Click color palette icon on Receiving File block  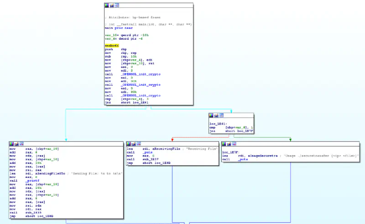click(x=129, y=144)
